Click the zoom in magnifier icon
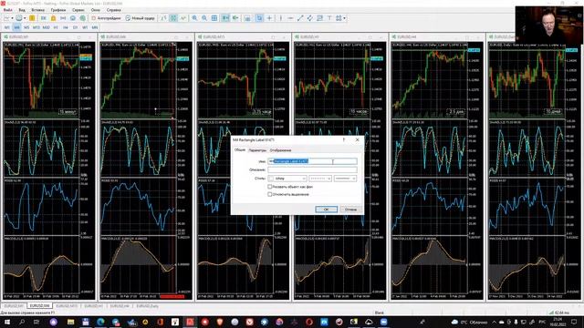 (194, 18)
